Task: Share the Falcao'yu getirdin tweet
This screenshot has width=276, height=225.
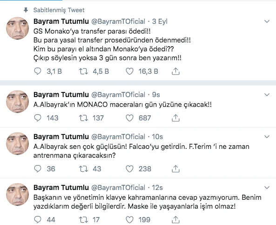Action: tap(175, 169)
